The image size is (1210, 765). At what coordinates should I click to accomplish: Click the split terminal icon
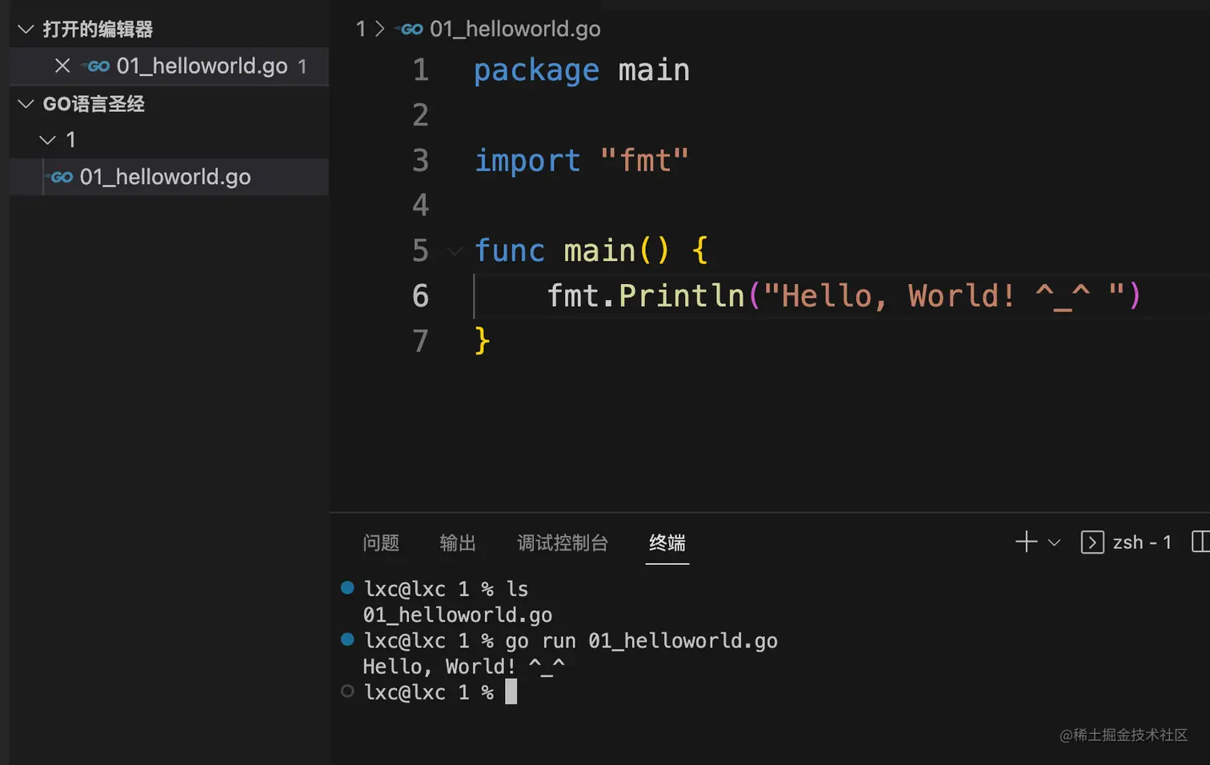point(1200,542)
